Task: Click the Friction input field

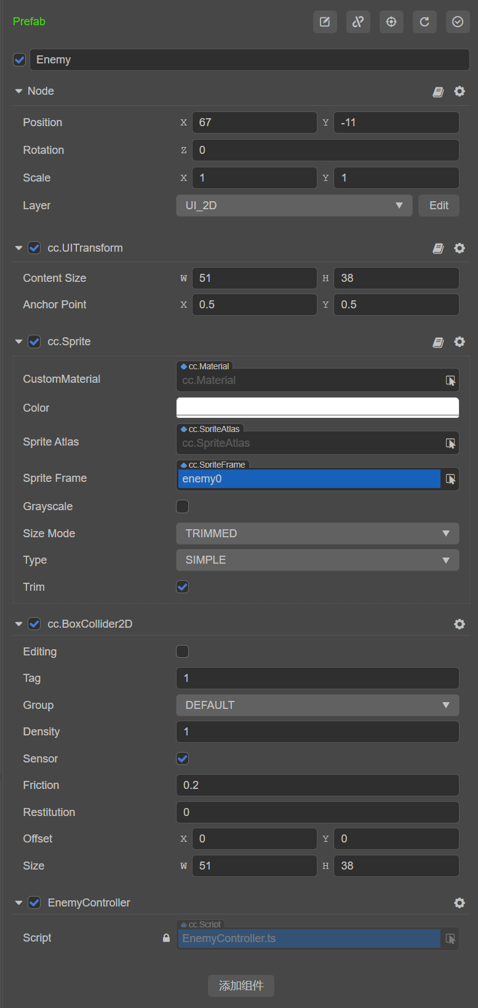Action: 317,785
